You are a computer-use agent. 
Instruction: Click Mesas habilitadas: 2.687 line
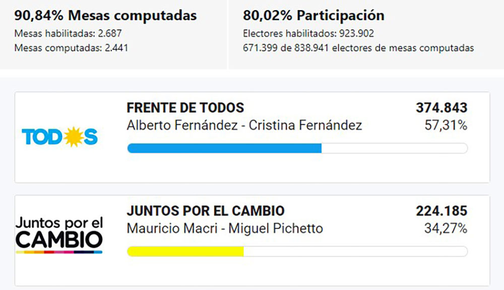coord(68,34)
